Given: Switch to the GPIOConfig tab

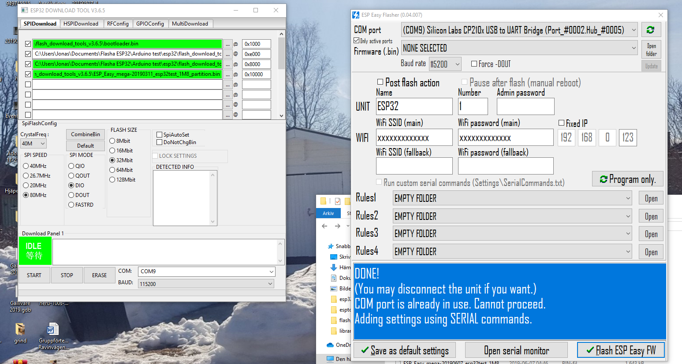Looking at the screenshot, I should pyautogui.click(x=150, y=24).
